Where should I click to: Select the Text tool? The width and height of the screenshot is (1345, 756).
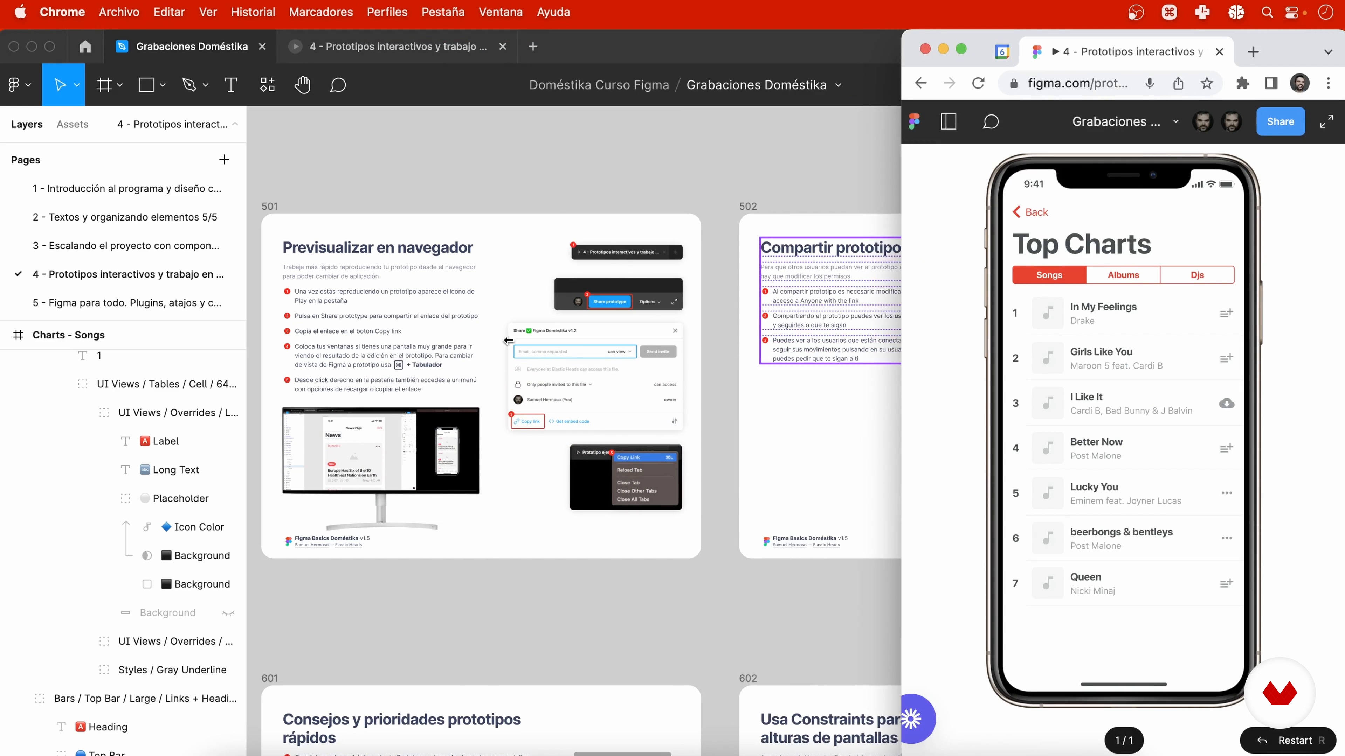point(231,84)
